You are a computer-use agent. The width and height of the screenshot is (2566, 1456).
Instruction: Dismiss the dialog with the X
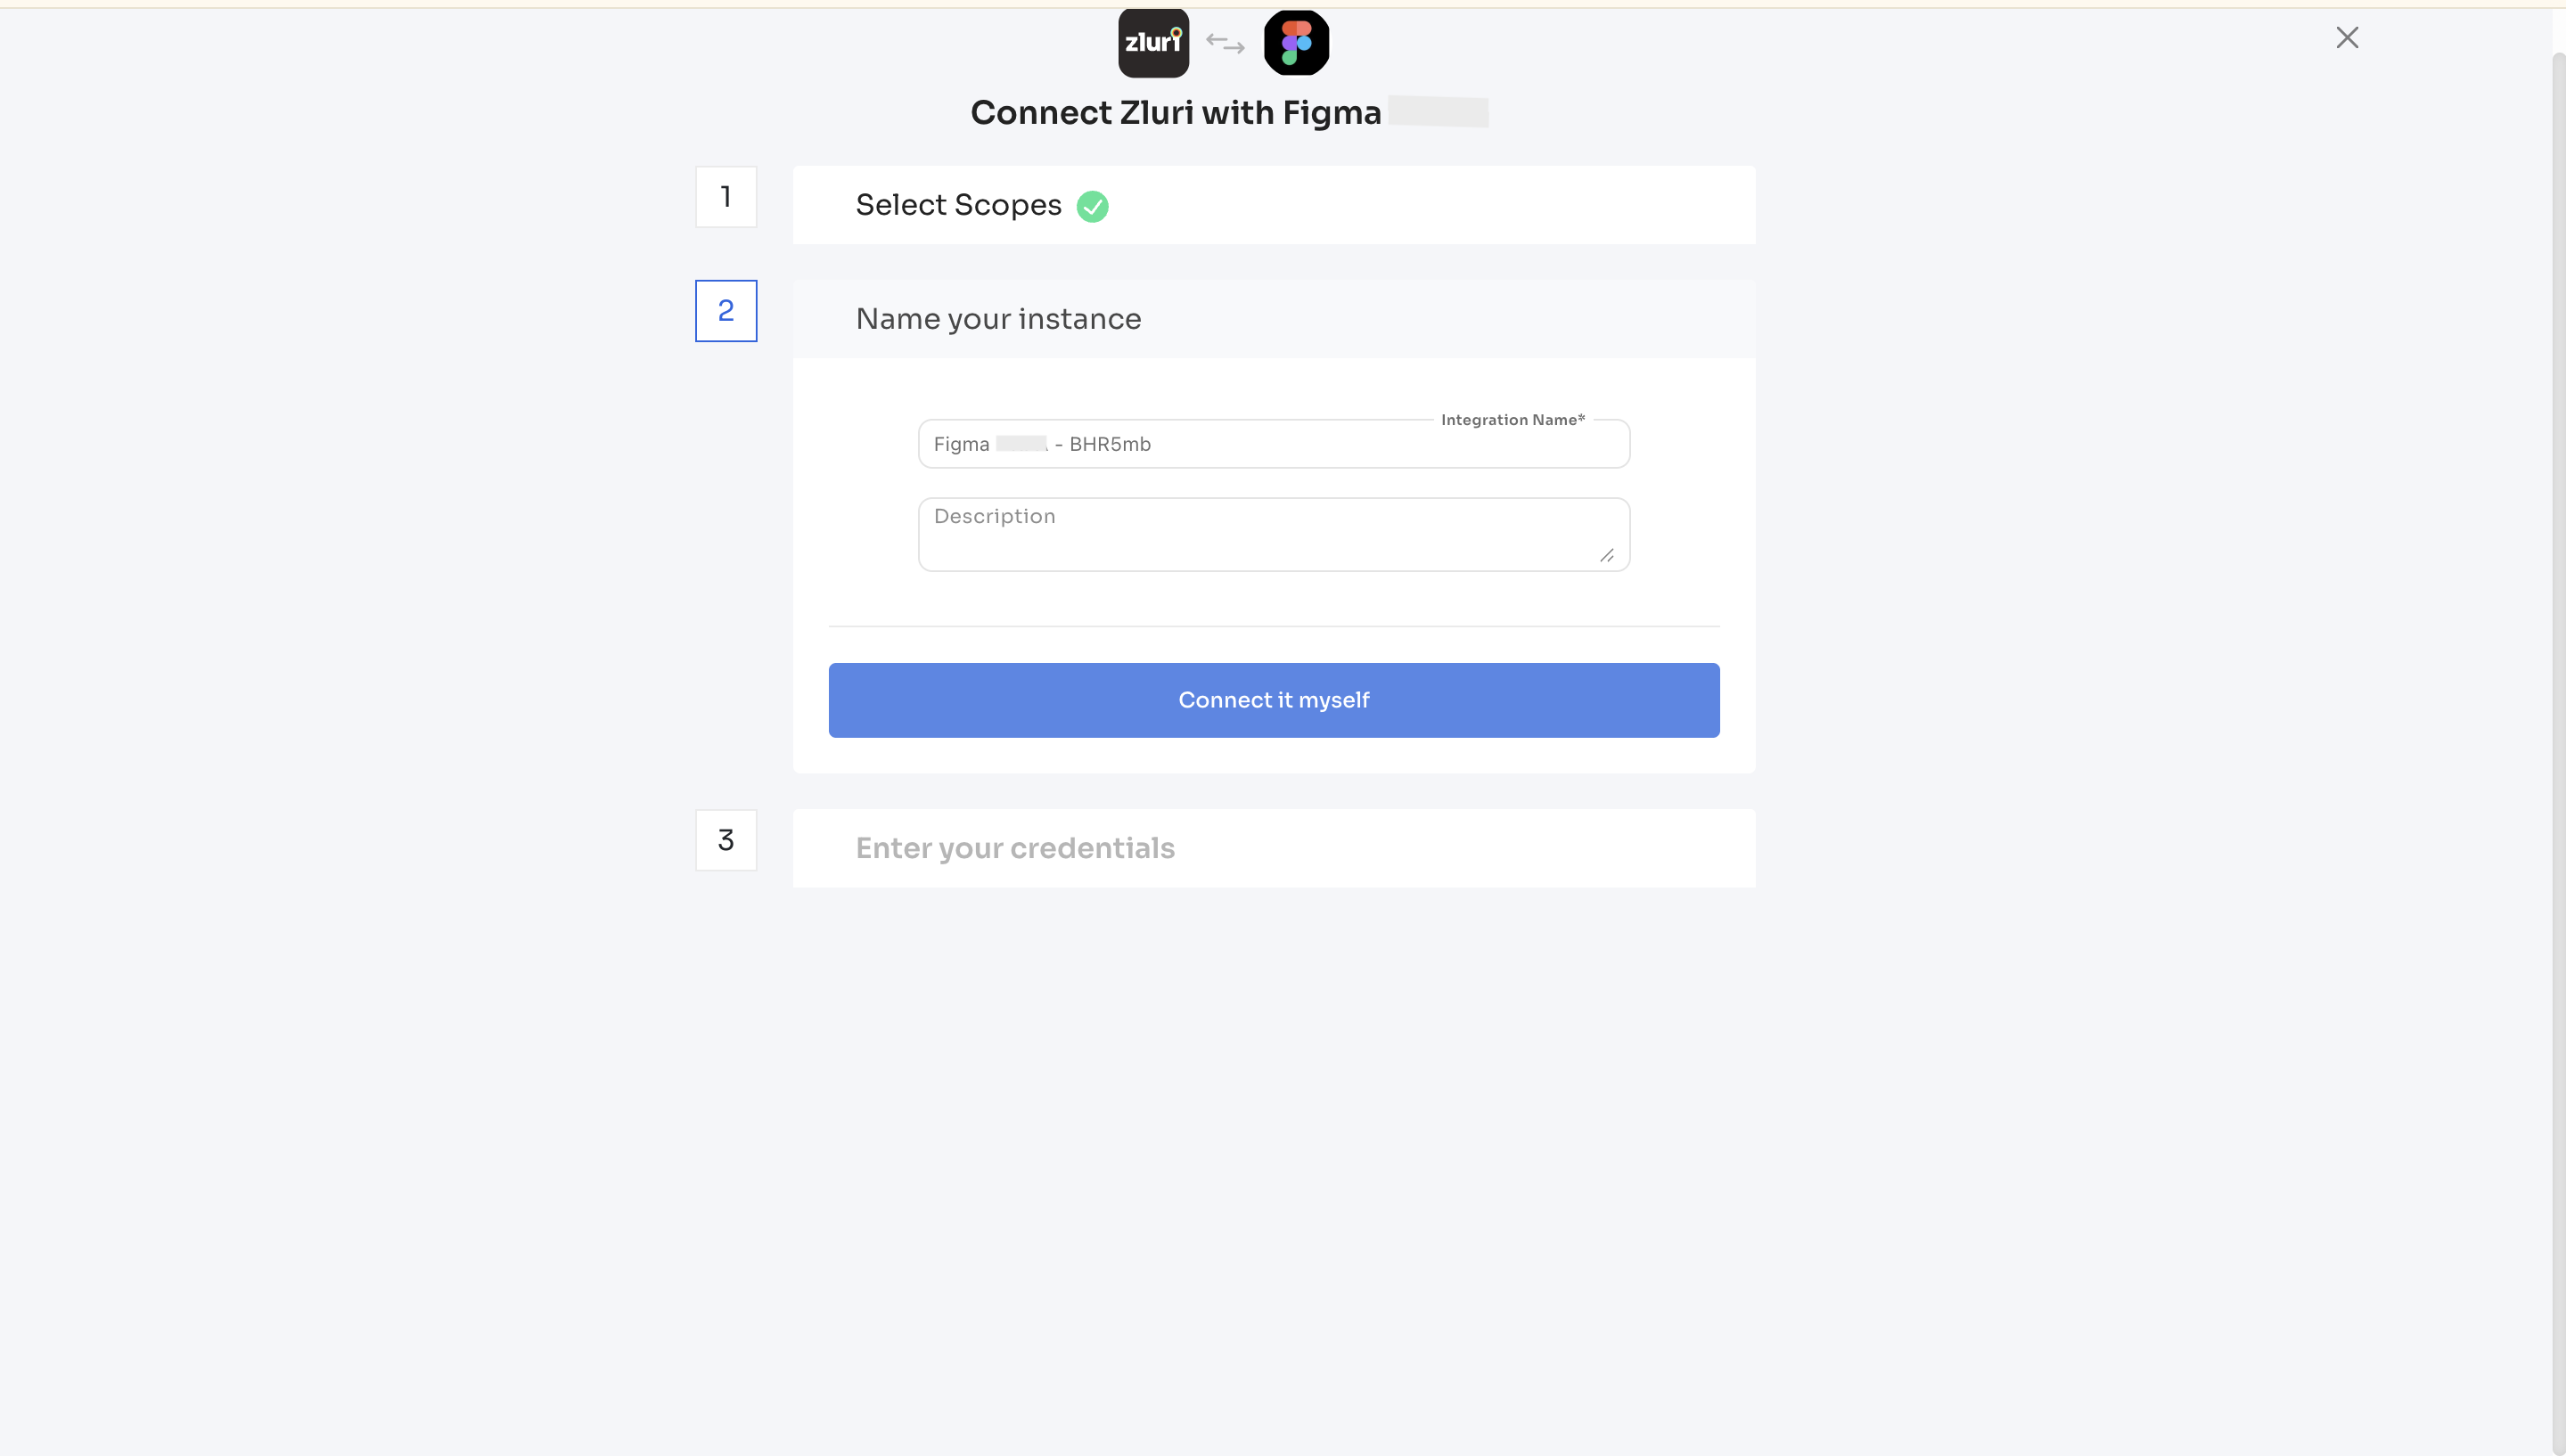click(x=2348, y=37)
